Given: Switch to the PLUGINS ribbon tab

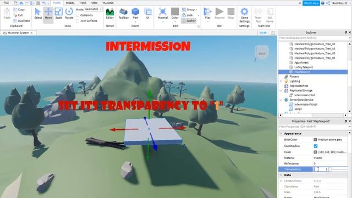Looking at the screenshot, I should coord(108,3).
